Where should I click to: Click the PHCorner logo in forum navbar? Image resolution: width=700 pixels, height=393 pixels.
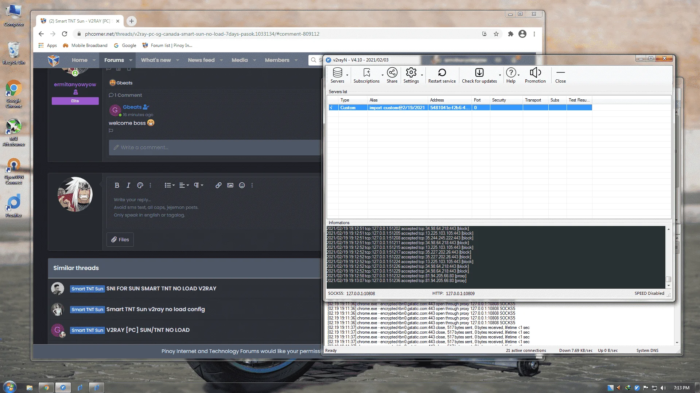pyautogui.click(x=54, y=60)
